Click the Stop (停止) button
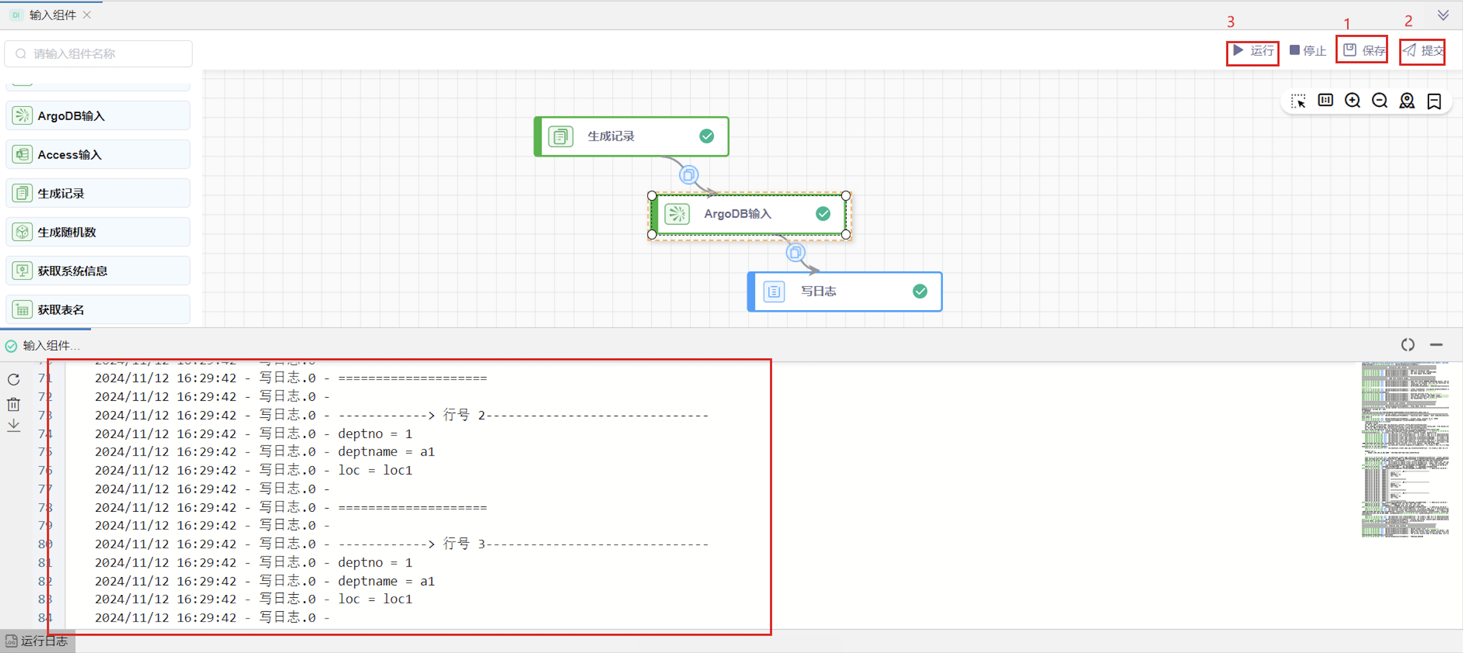Viewport: 1463px width, 653px height. pos(1307,51)
